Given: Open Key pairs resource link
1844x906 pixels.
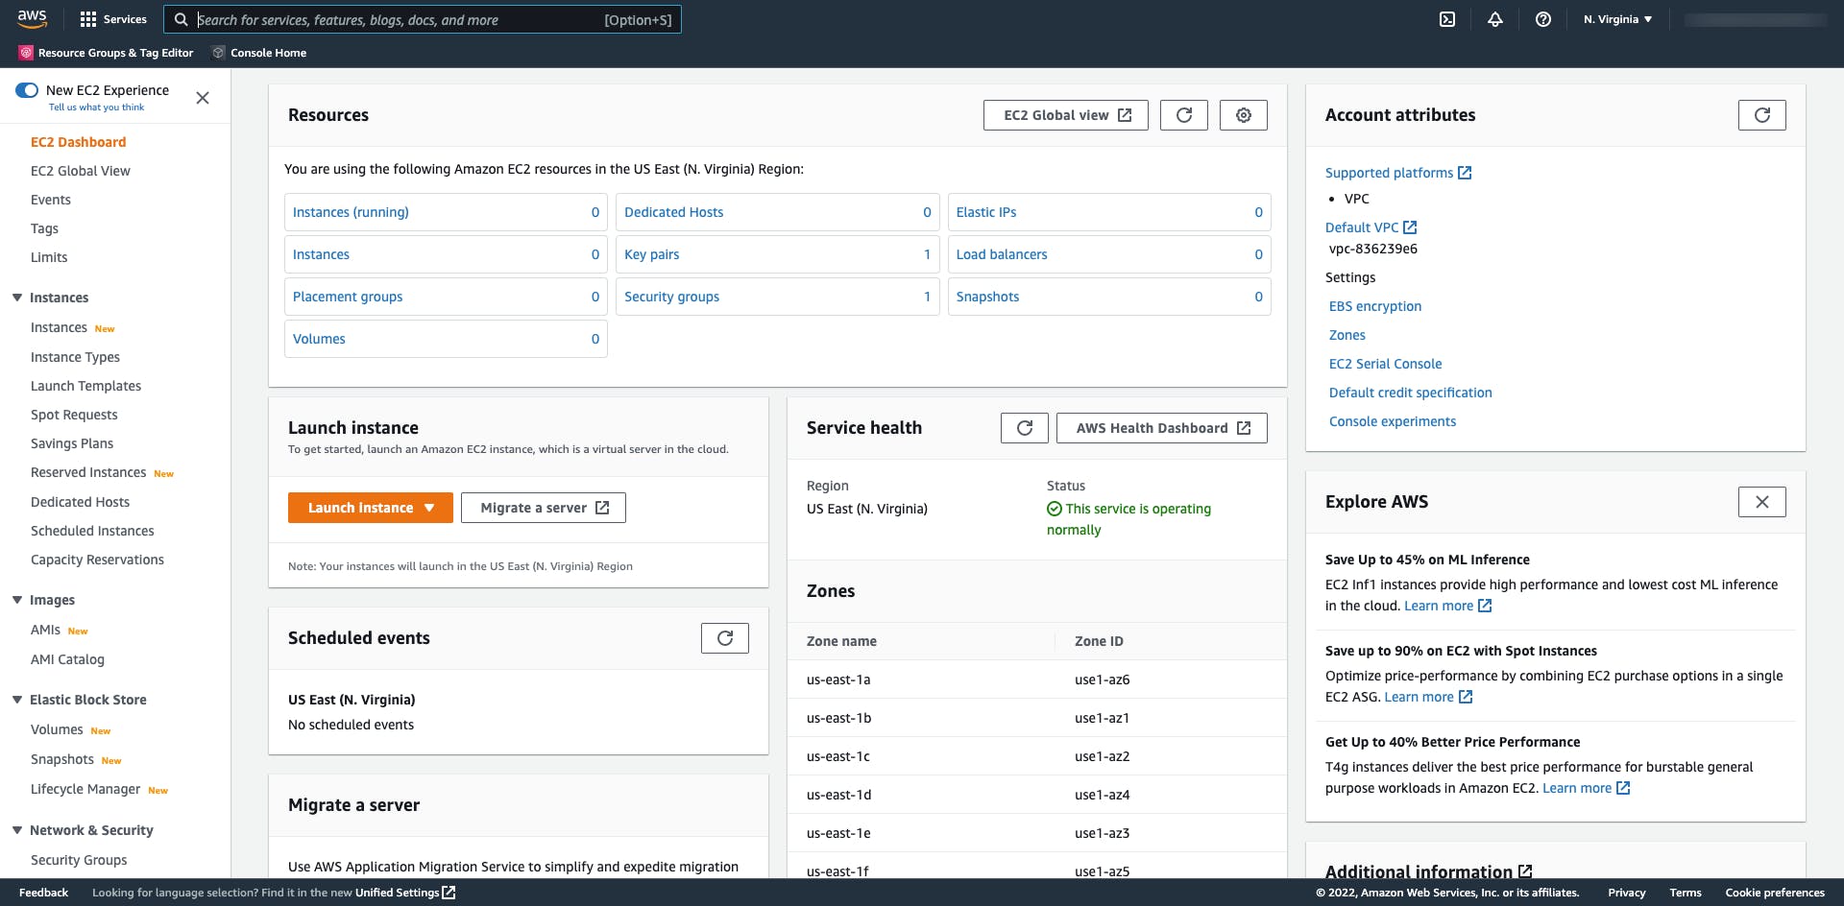Looking at the screenshot, I should click(x=651, y=254).
